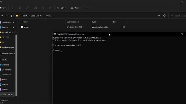Select the ai.bat file
Screen dimensions: 186x104
(26, 27)
